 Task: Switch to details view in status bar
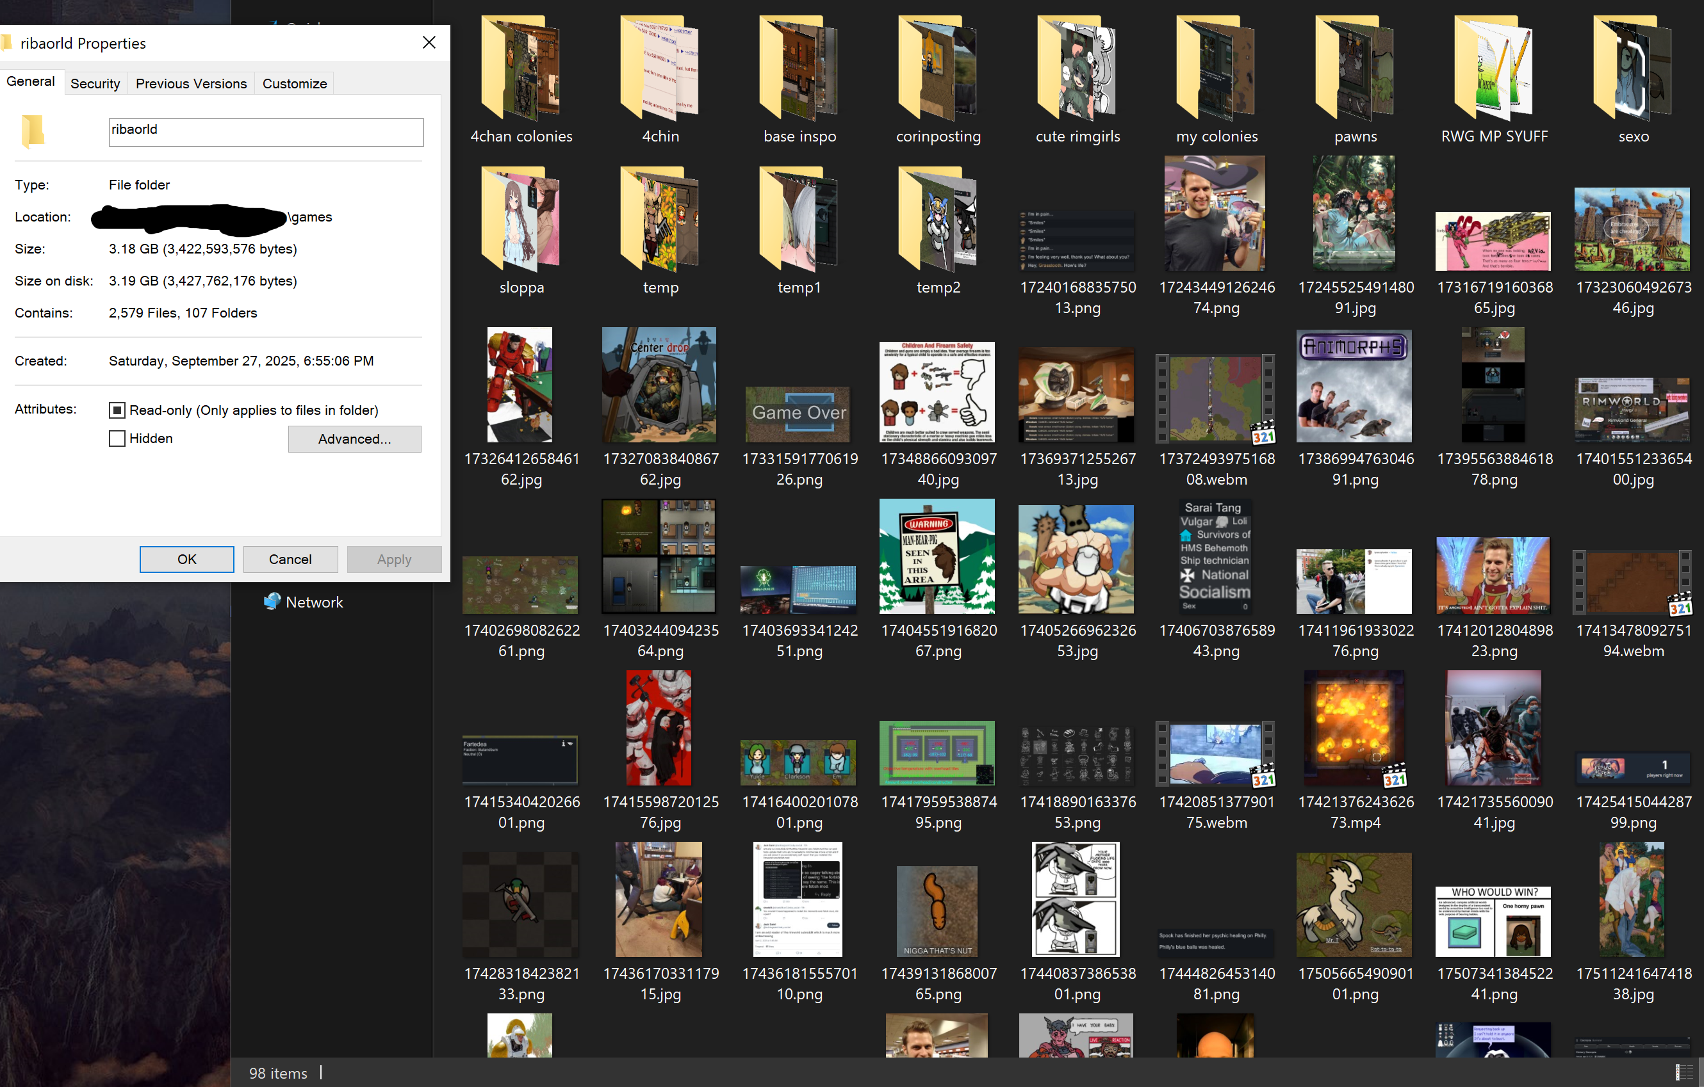(1683, 1072)
